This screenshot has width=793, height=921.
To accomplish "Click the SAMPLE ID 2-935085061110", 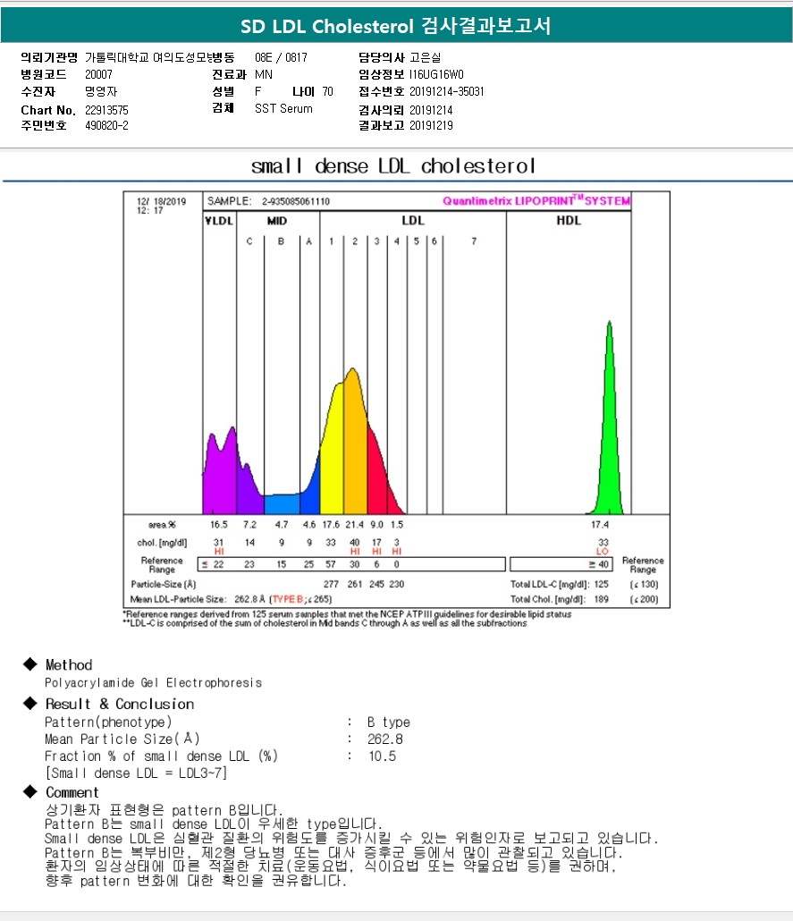I will [295, 202].
